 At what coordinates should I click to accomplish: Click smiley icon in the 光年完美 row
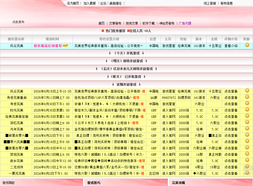[x=247, y=128]
